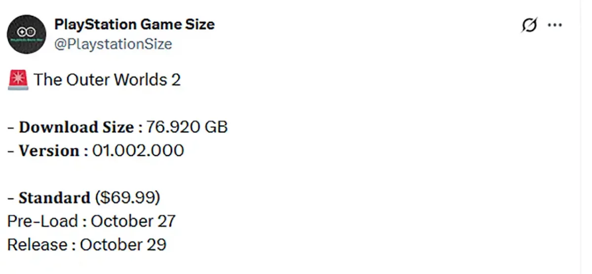This screenshot has width=592, height=274.
Task: Click the GB unit text
Action: coord(217,127)
